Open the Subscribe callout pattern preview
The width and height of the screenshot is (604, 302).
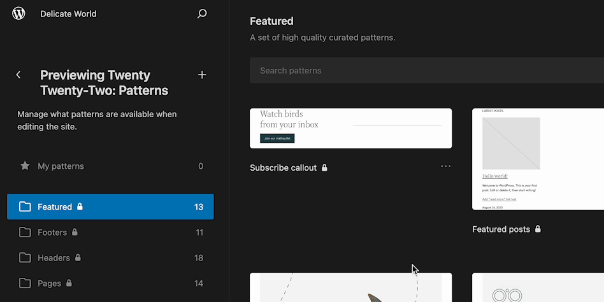pos(350,128)
